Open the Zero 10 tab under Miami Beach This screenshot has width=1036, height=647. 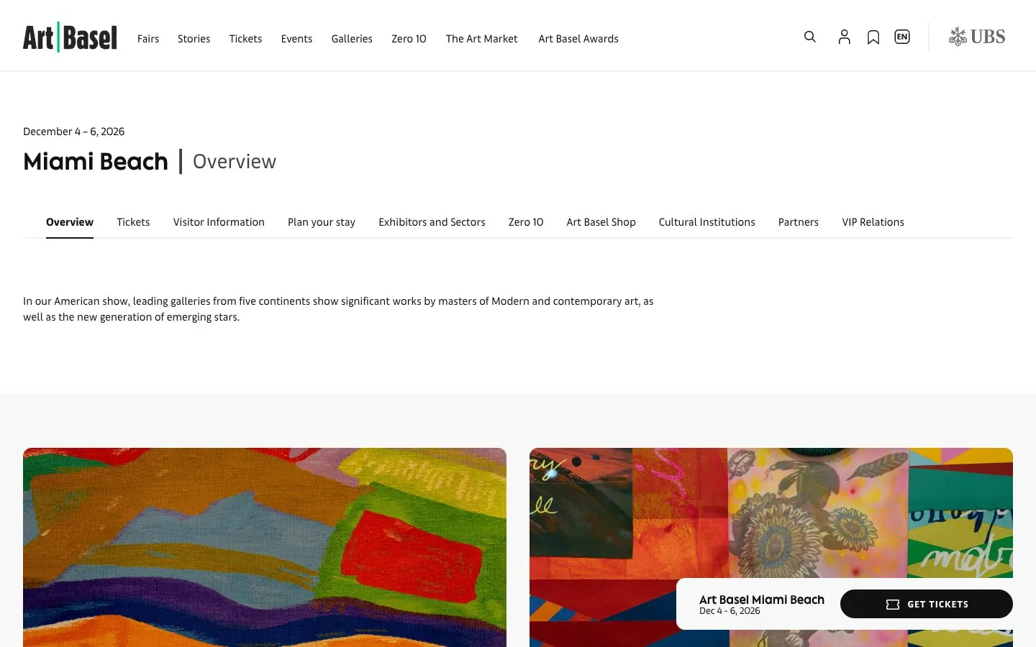point(526,222)
